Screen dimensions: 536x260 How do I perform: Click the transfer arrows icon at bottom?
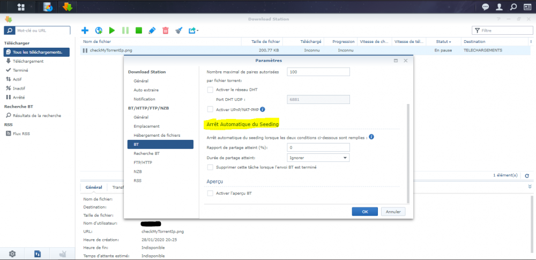(38, 254)
